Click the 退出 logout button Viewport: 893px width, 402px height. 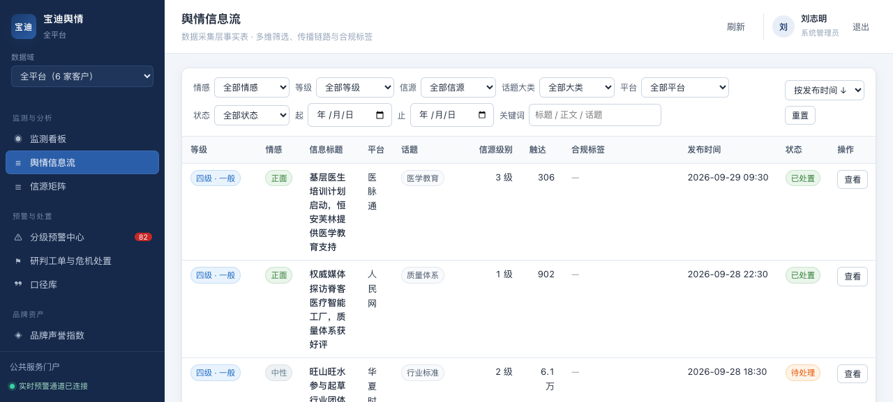[861, 26]
